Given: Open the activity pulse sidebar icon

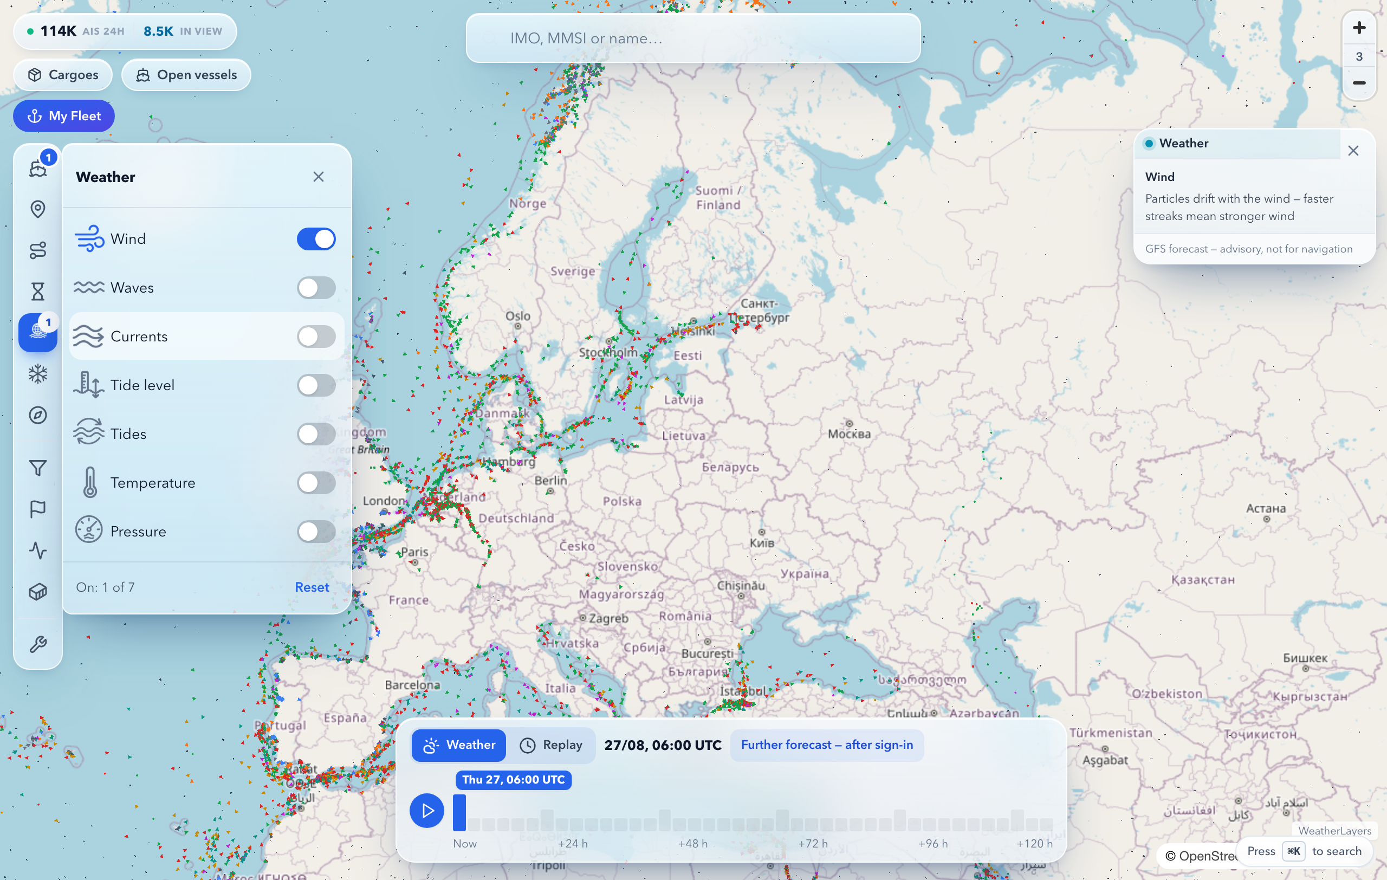Looking at the screenshot, I should [38, 551].
